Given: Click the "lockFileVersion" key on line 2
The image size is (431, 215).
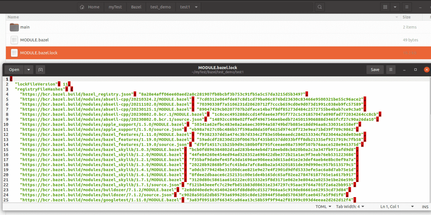Looking at the screenshot, I should (x=36, y=84).
